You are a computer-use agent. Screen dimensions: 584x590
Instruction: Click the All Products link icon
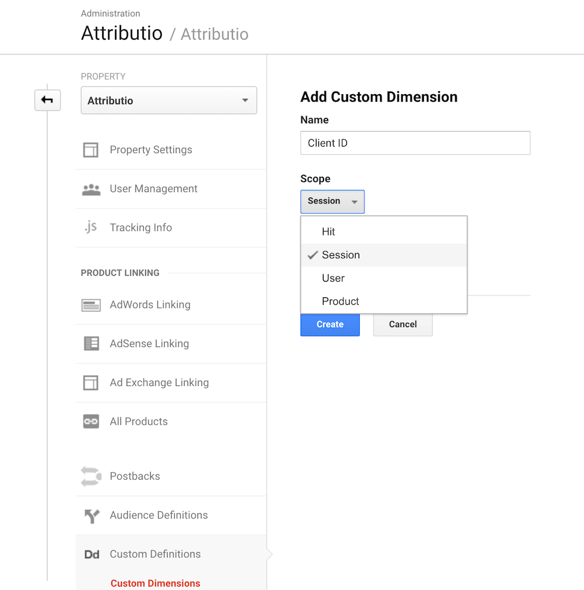point(91,421)
